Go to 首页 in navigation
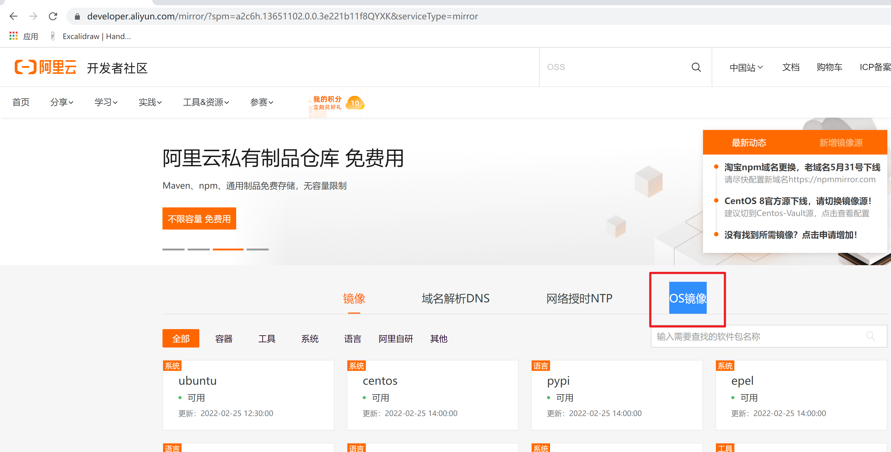Screen dimensions: 891x452 21,102
